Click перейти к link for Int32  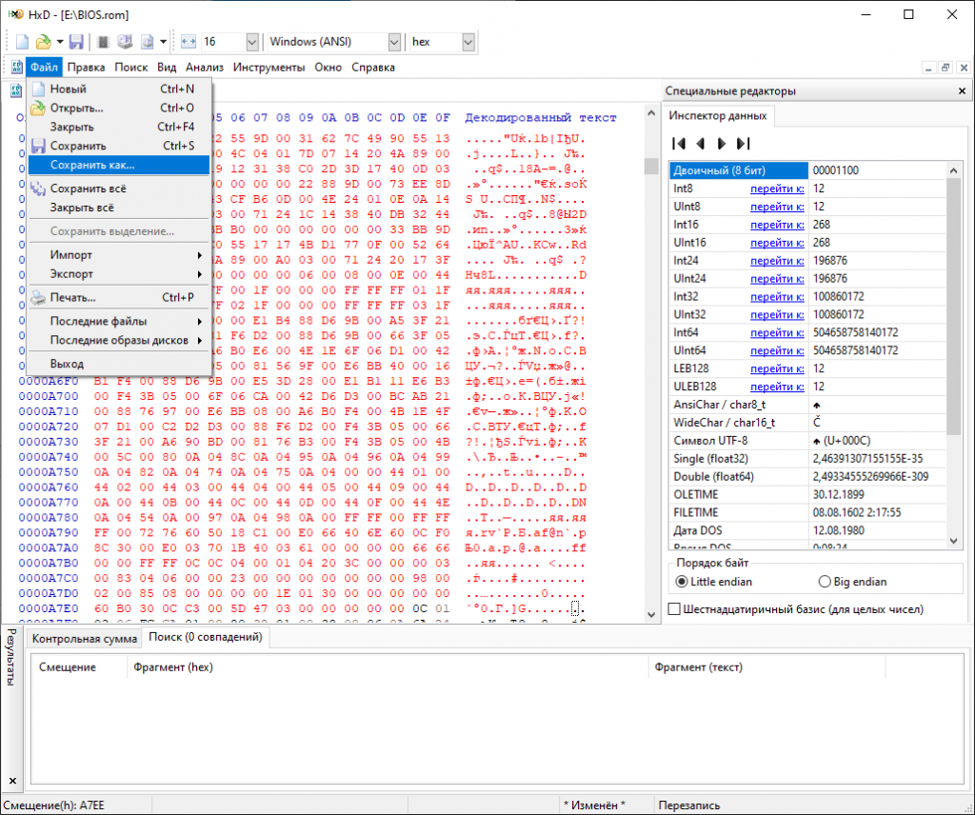777,296
